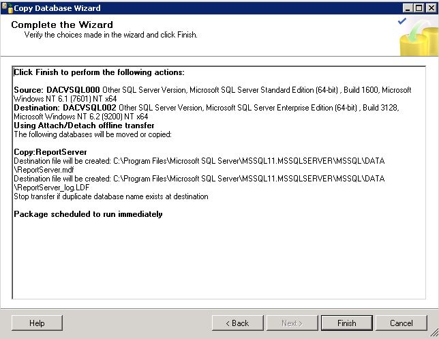Open Help for the wizard
The image size is (439, 339).
click(x=37, y=323)
